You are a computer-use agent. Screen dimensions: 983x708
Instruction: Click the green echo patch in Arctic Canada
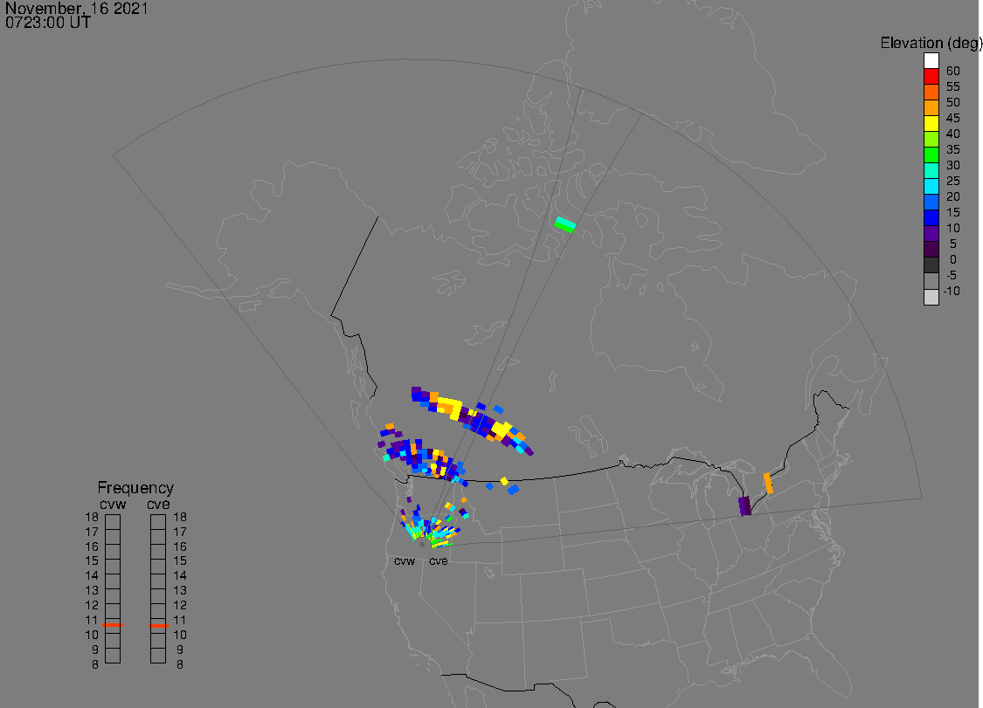564,224
